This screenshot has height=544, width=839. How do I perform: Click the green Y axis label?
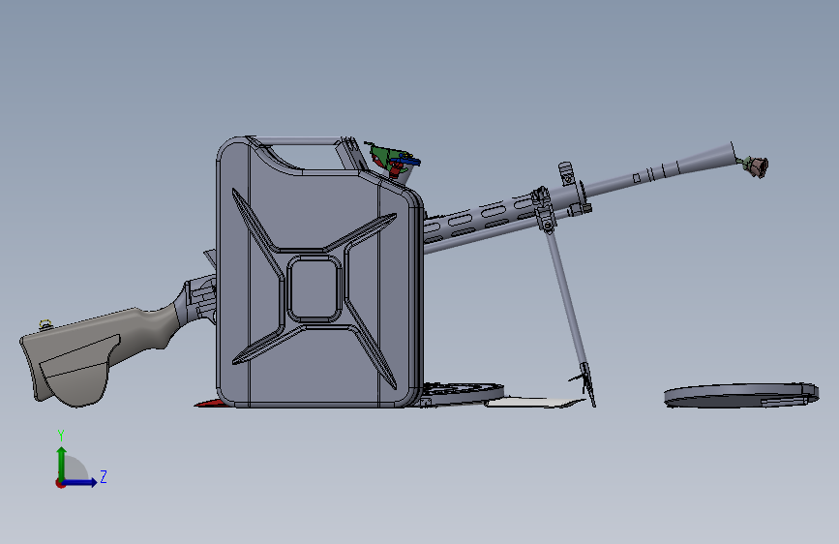coord(61,435)
